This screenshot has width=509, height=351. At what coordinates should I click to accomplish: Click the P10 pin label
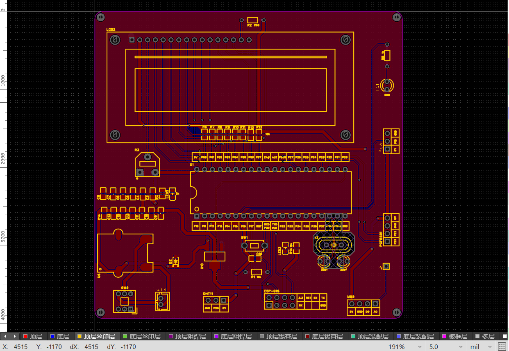[196, 226]
